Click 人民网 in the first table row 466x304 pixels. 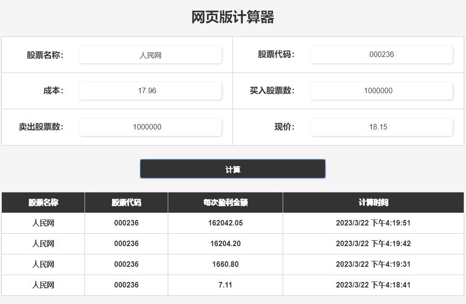coord(42,223)
